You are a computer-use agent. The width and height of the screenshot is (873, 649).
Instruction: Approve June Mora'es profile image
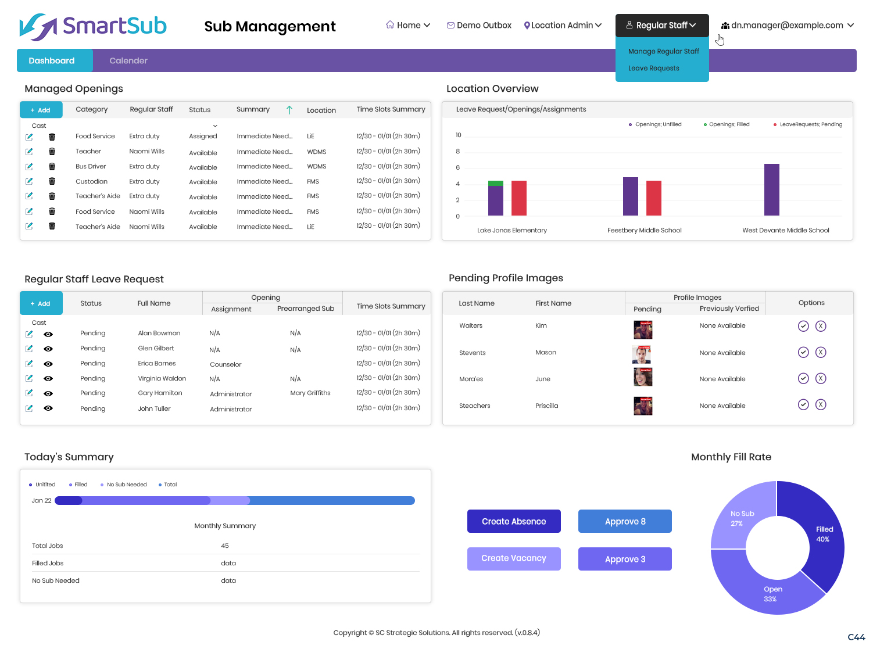click(803, 378)
